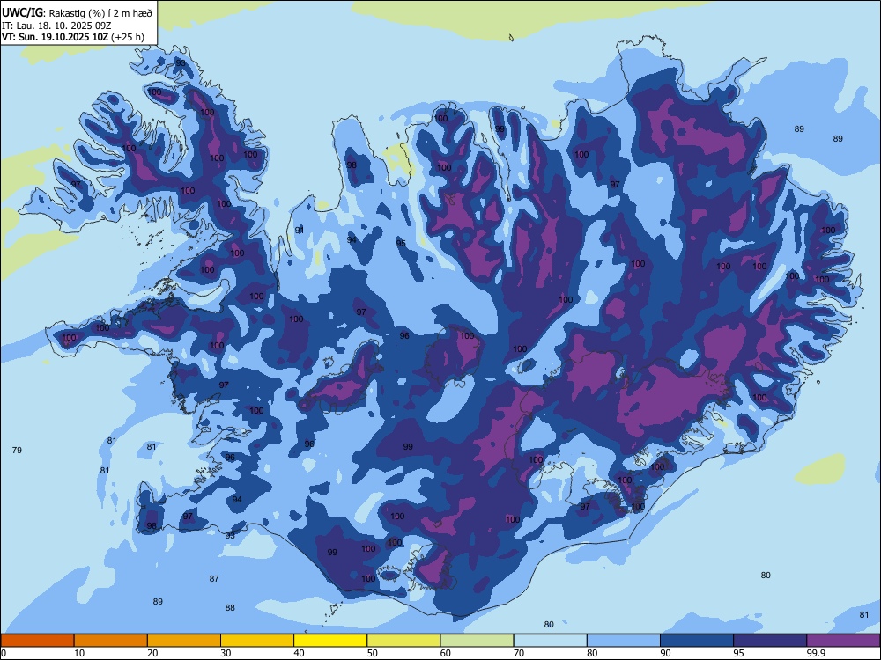Click the '79' humidity value over the ocean
The width and height of the screenshot is (881, 660).
pyautogui.click(x=17, y=450)
